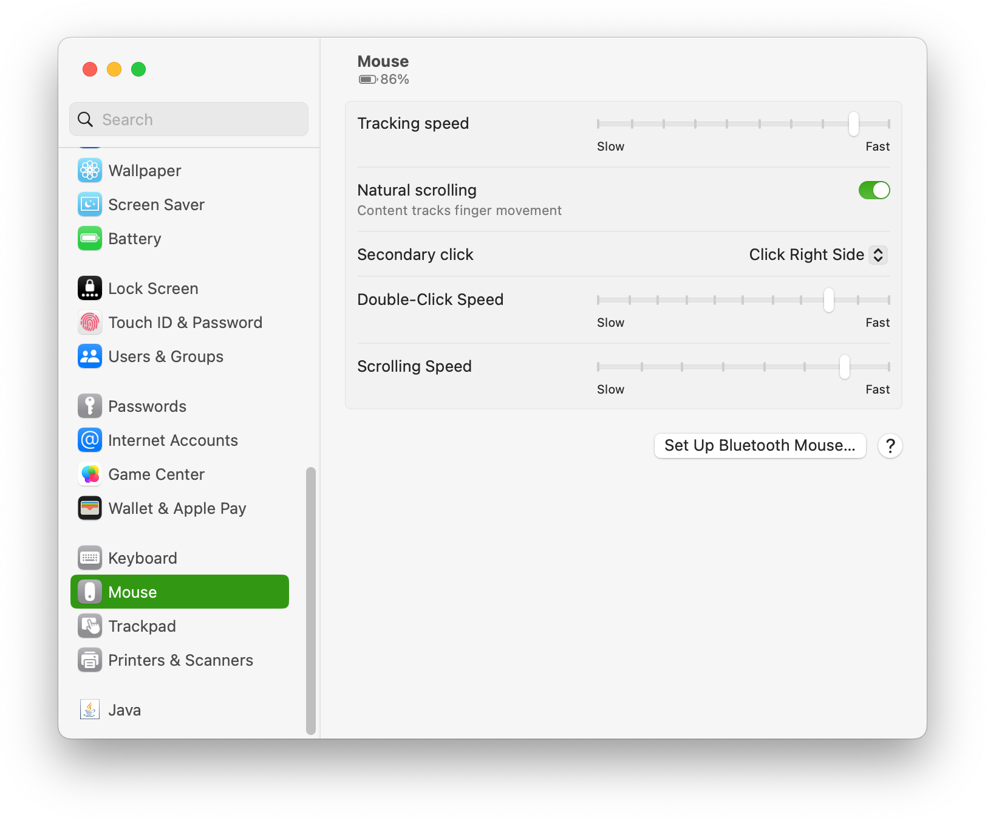
Task: Click the mouse battery level icon
Action: tap(368, 80)
